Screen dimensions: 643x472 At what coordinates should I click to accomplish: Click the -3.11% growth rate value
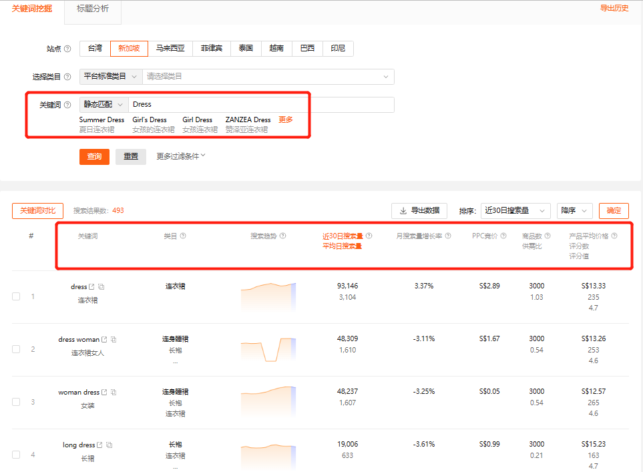(x=424, y=338)
